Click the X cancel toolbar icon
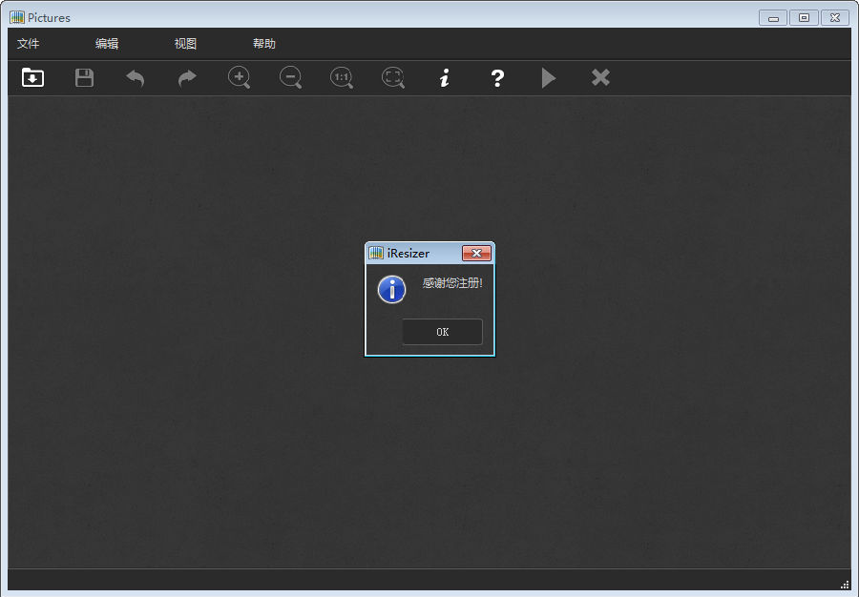The height and width of the screenshot is (597, 859). click(600, 78)
